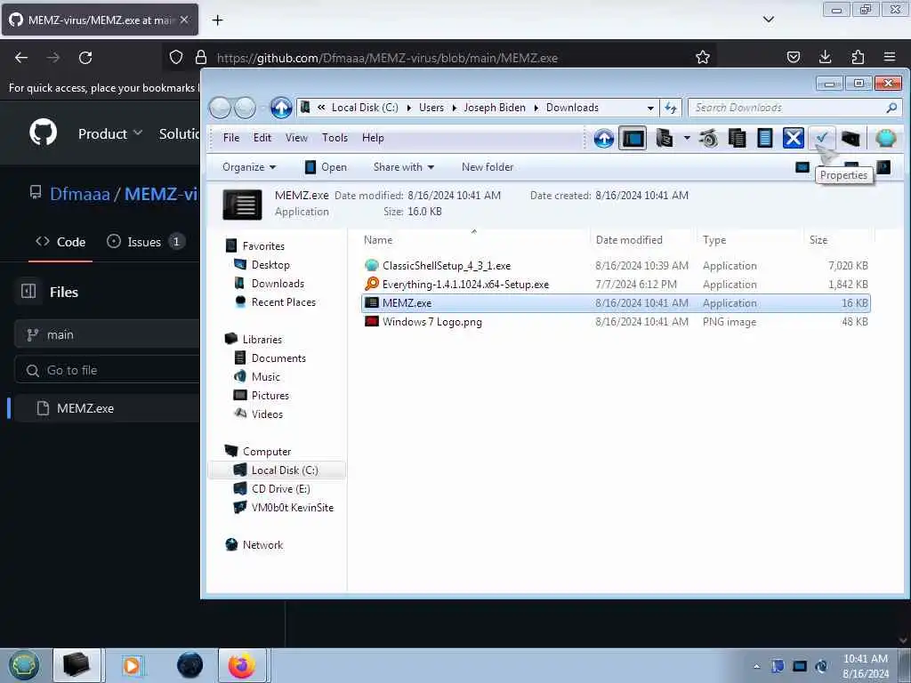The image size is (911, 683).
Task: Click the help icon at command bar end
Action: [x=883, y=167]
